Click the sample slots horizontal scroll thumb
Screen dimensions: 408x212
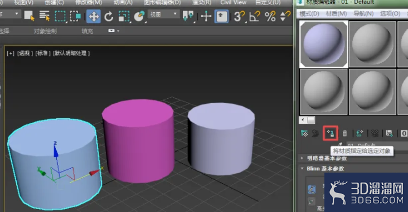pos(311,120)
